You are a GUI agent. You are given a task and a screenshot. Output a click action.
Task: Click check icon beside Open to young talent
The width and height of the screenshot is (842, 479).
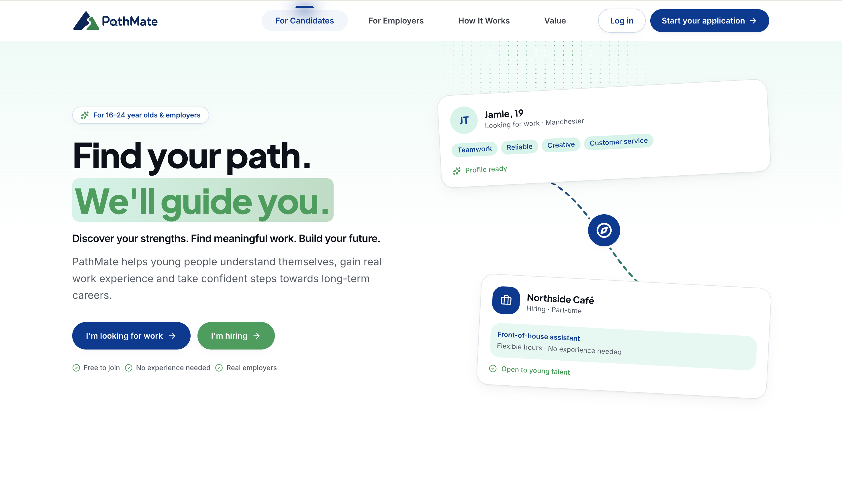[493, 368]
